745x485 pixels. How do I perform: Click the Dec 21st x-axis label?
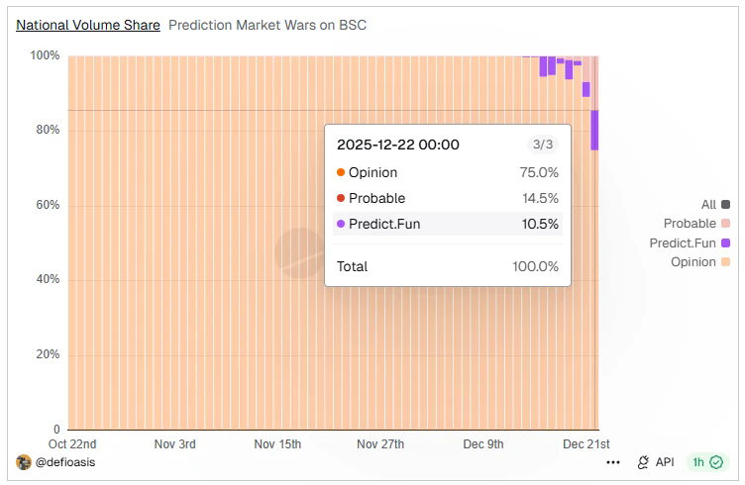coord(586,444)
